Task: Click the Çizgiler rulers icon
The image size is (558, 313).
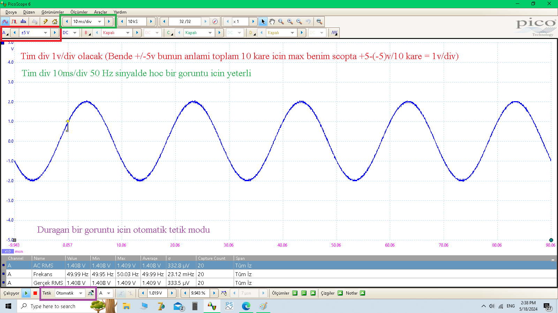Action: (340, 293)
